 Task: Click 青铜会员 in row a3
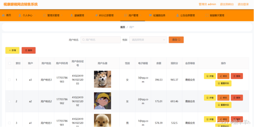(190, 80)
